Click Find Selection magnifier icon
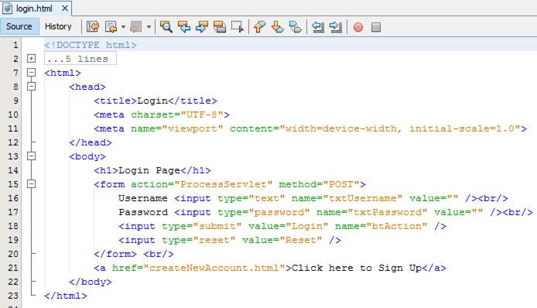 coord(166,27)
